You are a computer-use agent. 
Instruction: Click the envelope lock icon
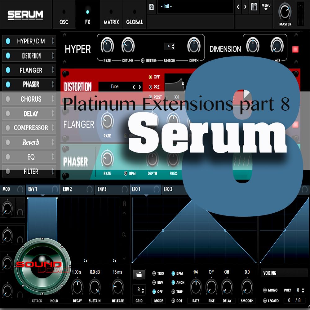coord(124,203)
